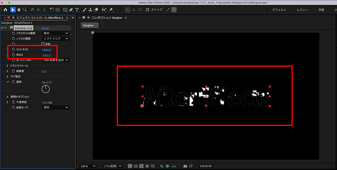Open the フラクタルの種類 dropdown (基本)
This screenshot has width=337, height=170.
click(x=56, y=33)
